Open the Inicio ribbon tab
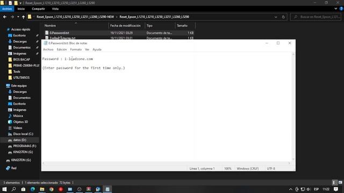Screen dimensions: 344x193 (21, 9)
